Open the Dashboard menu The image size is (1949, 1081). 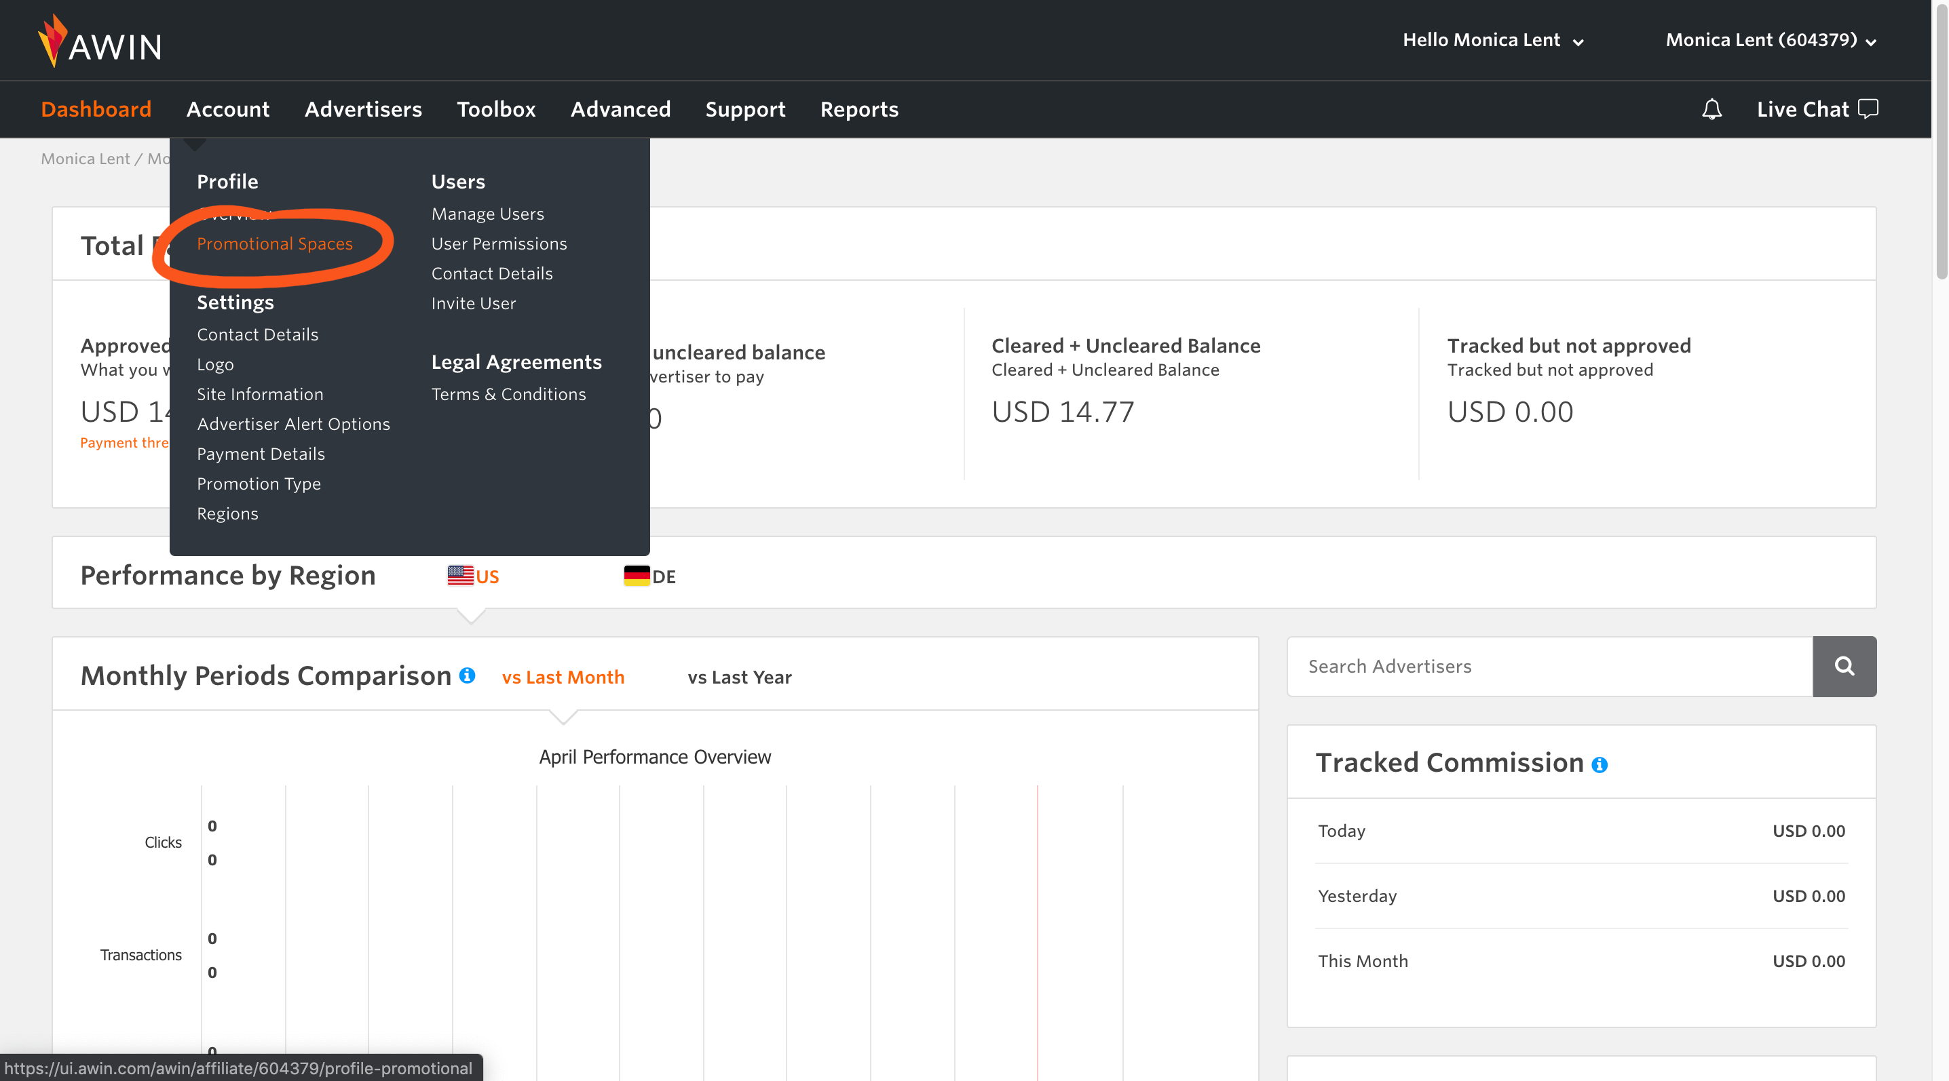click(x=96, y=110)
